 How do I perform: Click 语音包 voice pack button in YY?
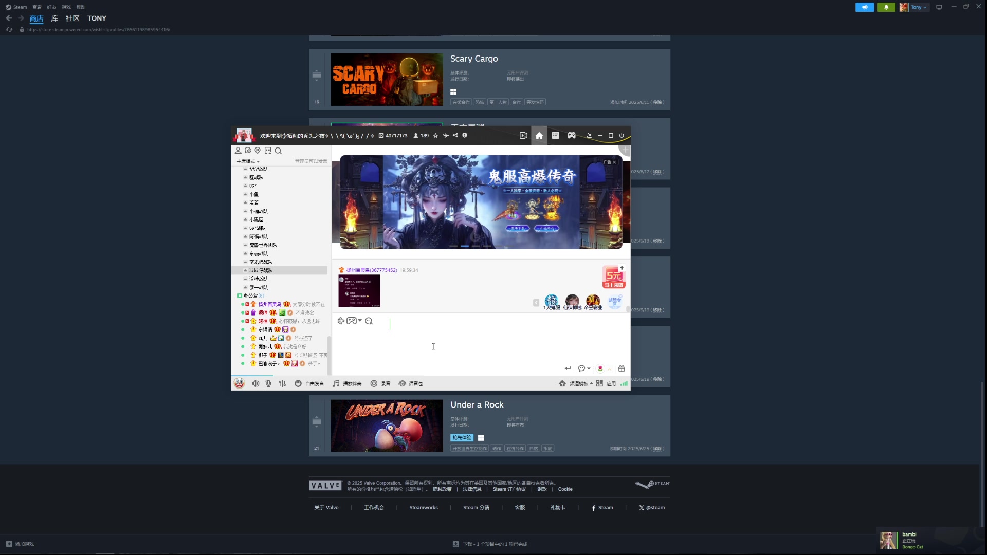pos(411,383)
